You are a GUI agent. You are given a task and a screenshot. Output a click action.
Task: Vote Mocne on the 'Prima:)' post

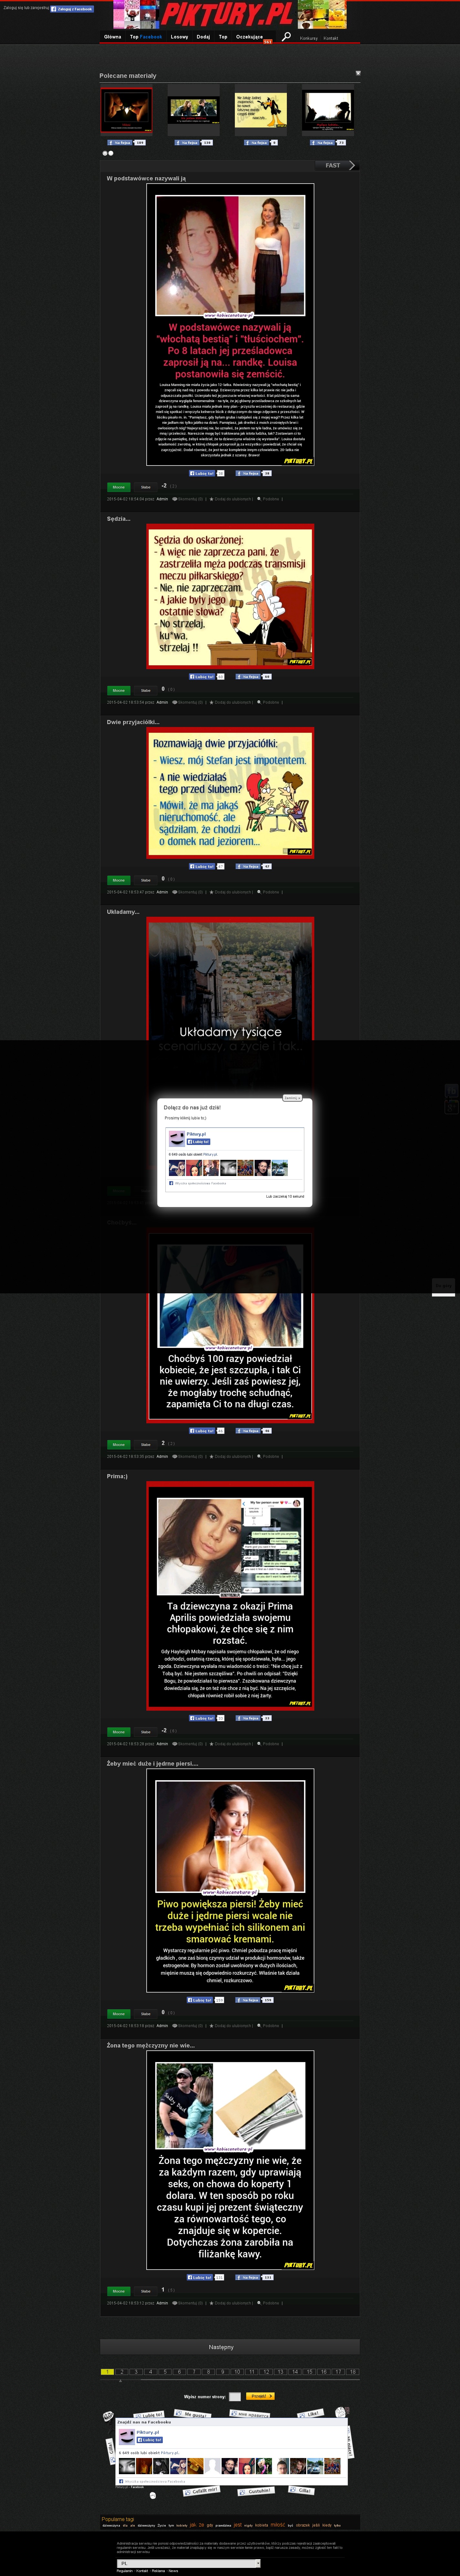(x=119, y=1732)
